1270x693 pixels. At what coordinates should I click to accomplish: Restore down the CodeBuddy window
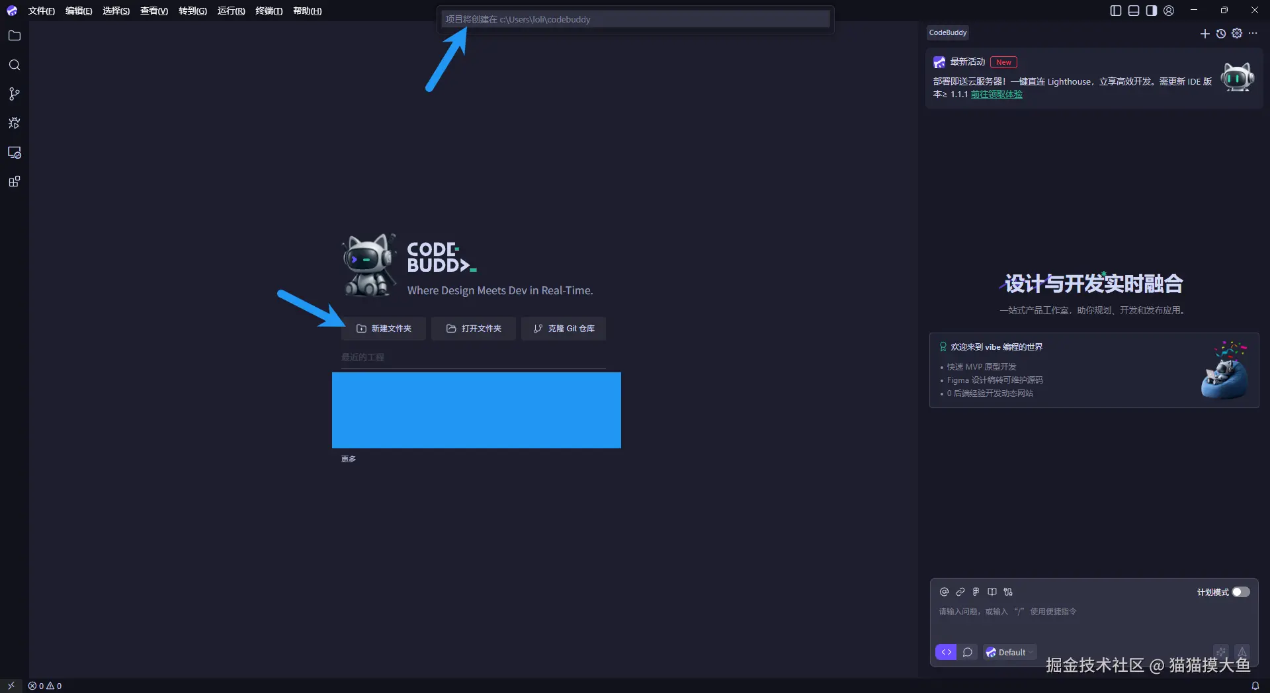pyautogui.click(x=1224, y=11)
